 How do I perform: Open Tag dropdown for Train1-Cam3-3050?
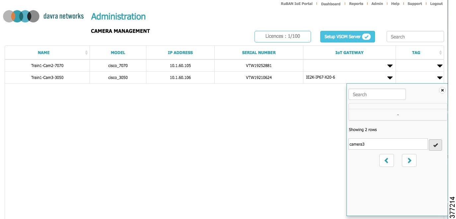coord(440,78)
